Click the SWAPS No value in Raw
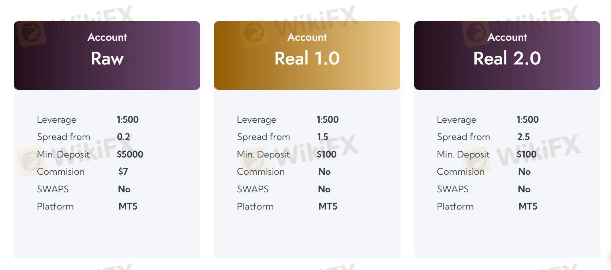This screenshot has width=611, height=270. 124,189
